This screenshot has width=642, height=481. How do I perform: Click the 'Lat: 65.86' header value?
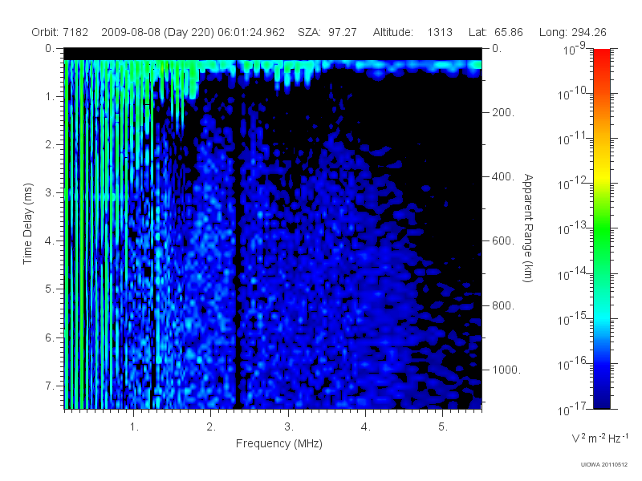pyautogui.click(x=496, y=32)
